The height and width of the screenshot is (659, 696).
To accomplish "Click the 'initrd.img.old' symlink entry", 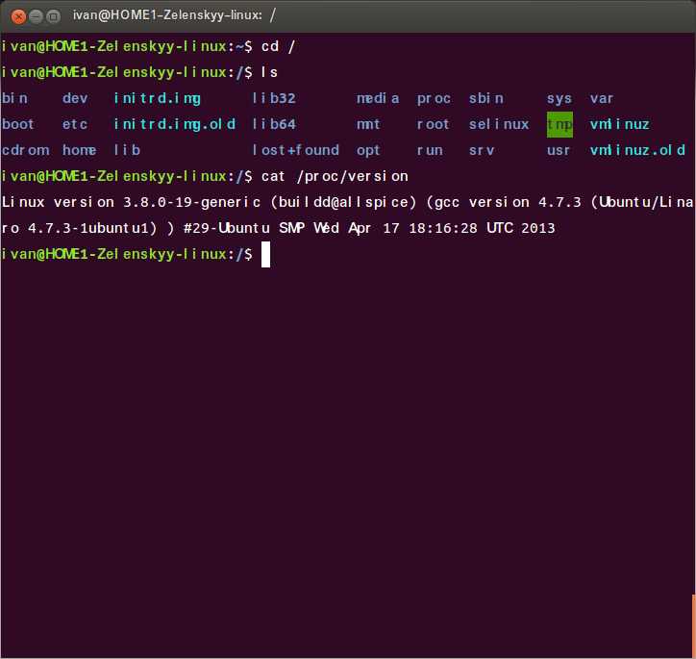I will [175, 125].
